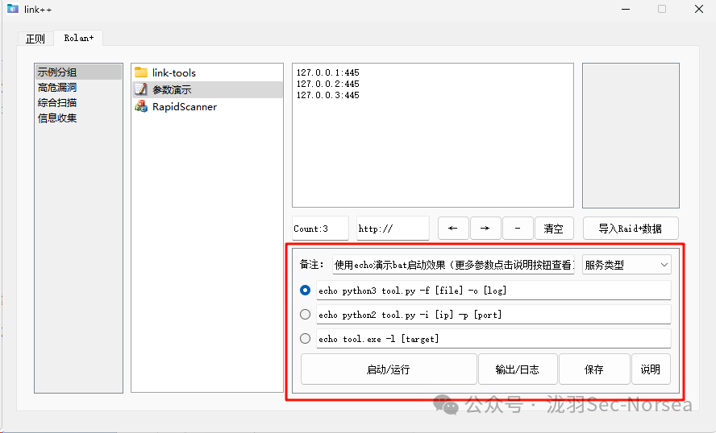Viewport: 716px width, 433px height.
Task: Select the python2 tool.py command radio button
Action: 305,315
